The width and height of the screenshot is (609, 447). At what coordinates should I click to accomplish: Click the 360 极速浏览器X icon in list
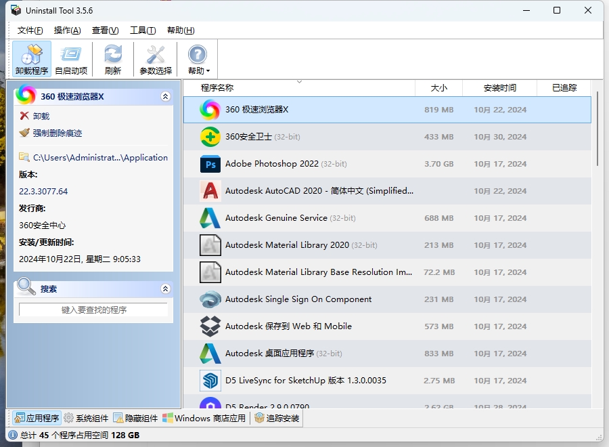pyautogui.click(x=210, y=110)
